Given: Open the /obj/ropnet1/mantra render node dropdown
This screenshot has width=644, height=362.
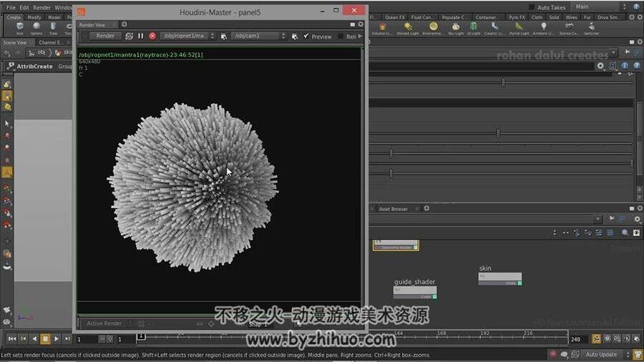Looking at the screenshot, I should (187, 36).
